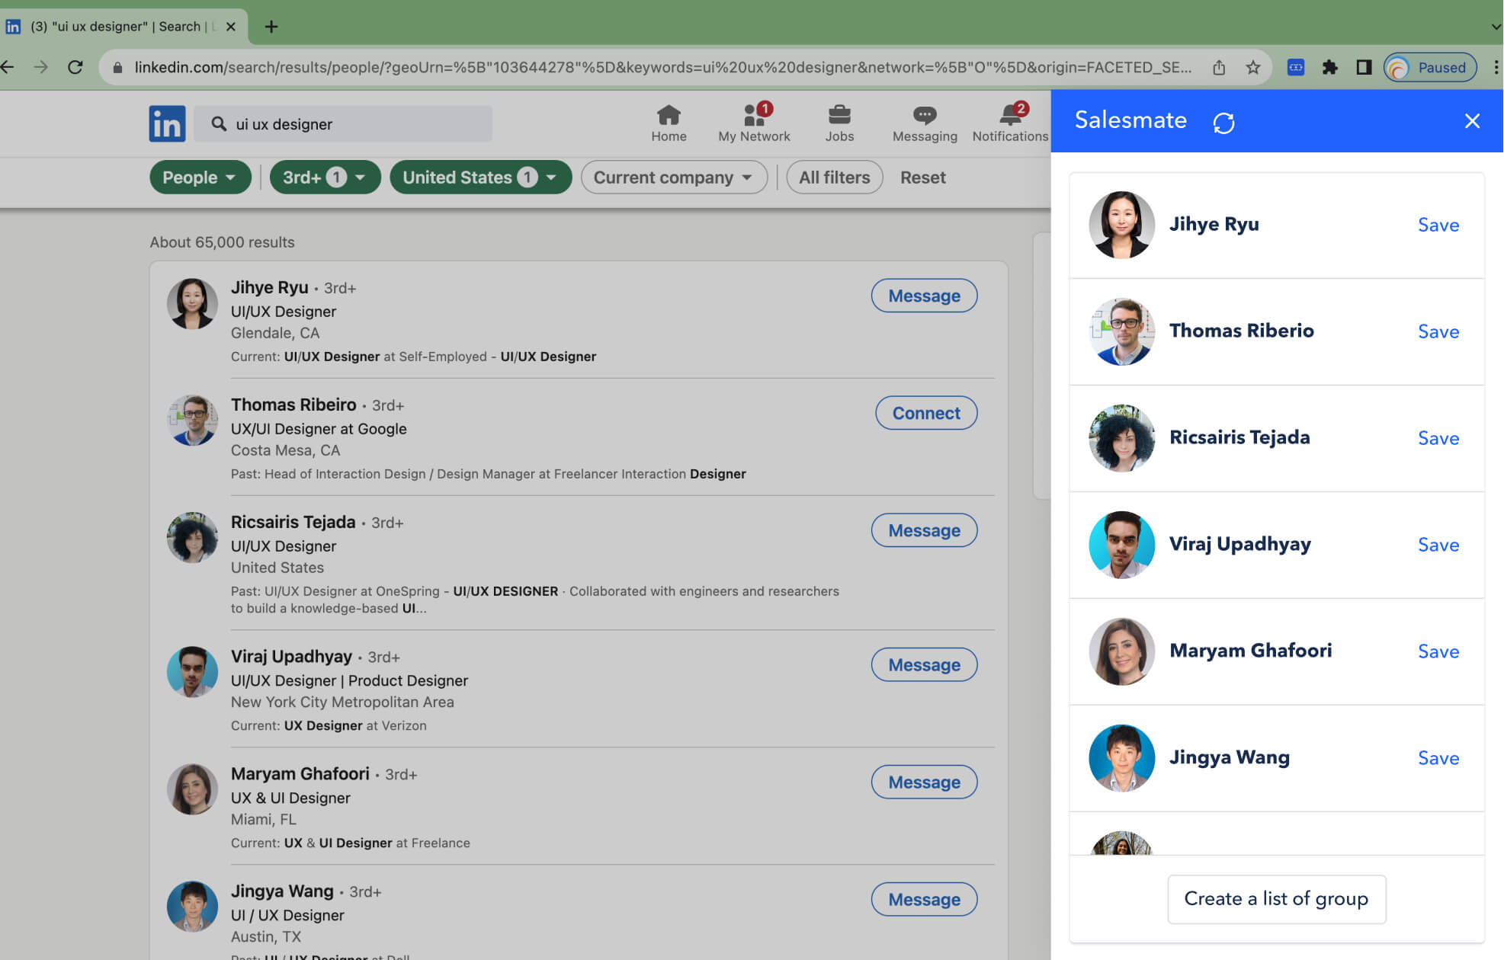Message Maryam Ghafoori
The height and width of the screenshot is (960, 1504).
(924, 782)
